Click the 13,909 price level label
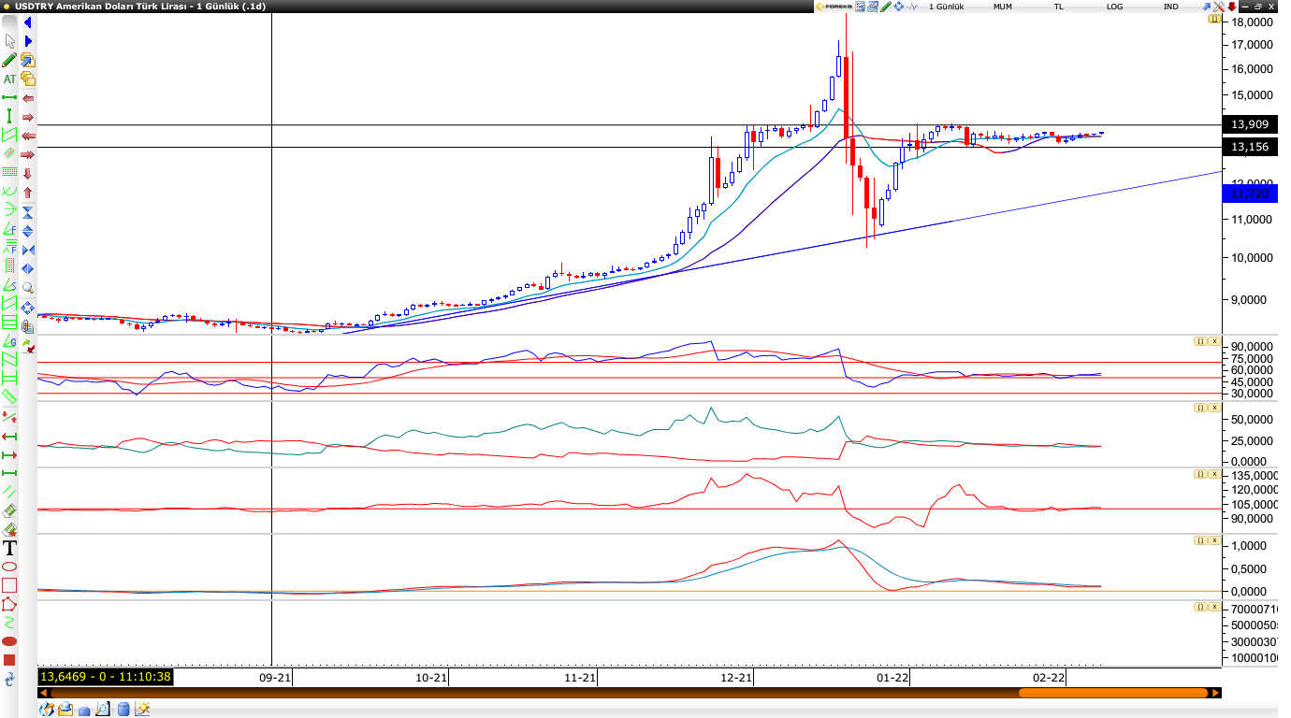The height and width of the screenshot is (718, 1291). pyautogui.click(x=1250, y=124)
